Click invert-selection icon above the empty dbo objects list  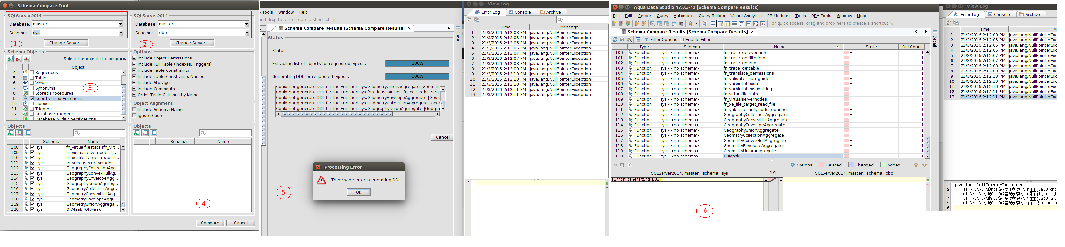tap(153, 133)
